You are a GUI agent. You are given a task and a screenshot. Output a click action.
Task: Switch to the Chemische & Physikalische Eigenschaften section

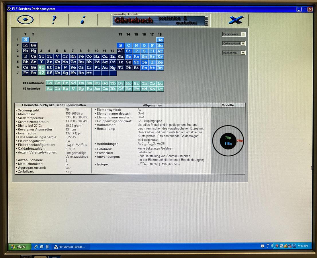point(54,105)
